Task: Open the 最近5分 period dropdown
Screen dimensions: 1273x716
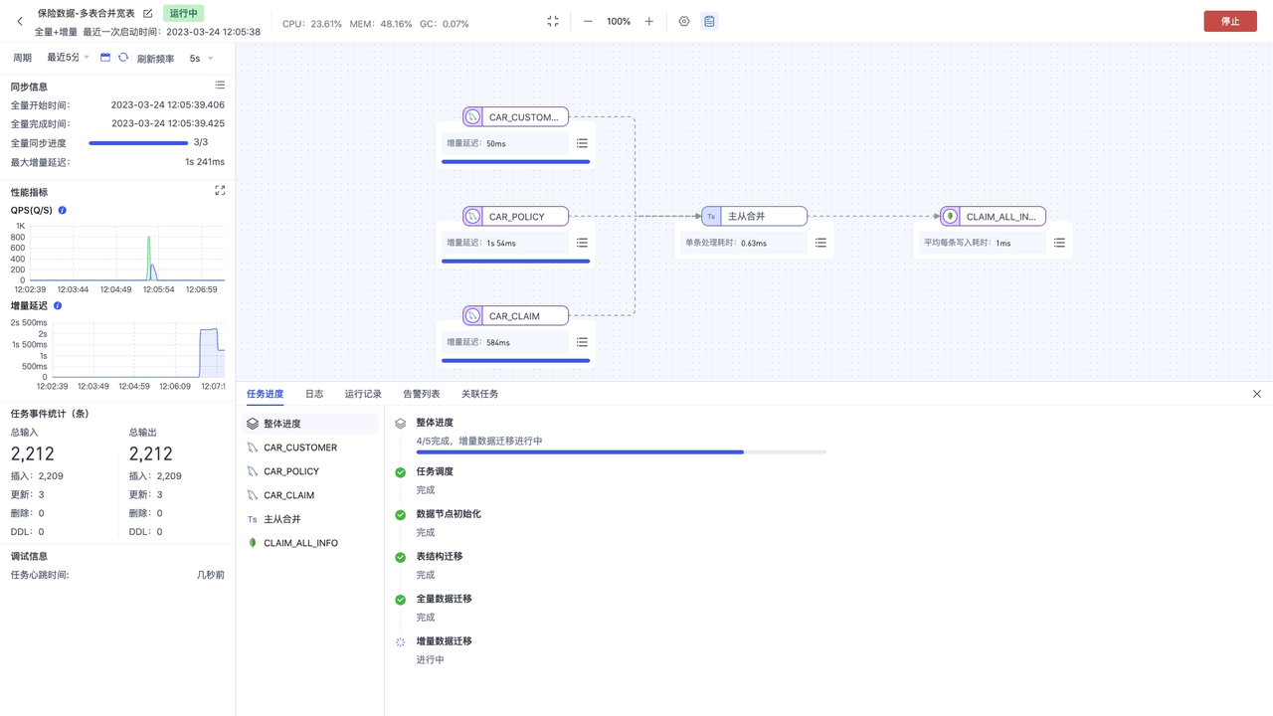Action: coord(68,58)
